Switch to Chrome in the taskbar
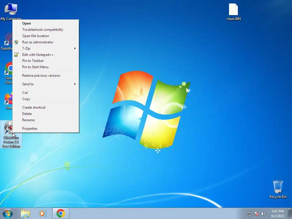The image size is (292, 219). [61, 213]
